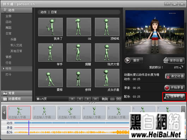This screenshot has width=187, height=140.
Task: Select timeline clip 4
Action: click(x=94, y=113)
